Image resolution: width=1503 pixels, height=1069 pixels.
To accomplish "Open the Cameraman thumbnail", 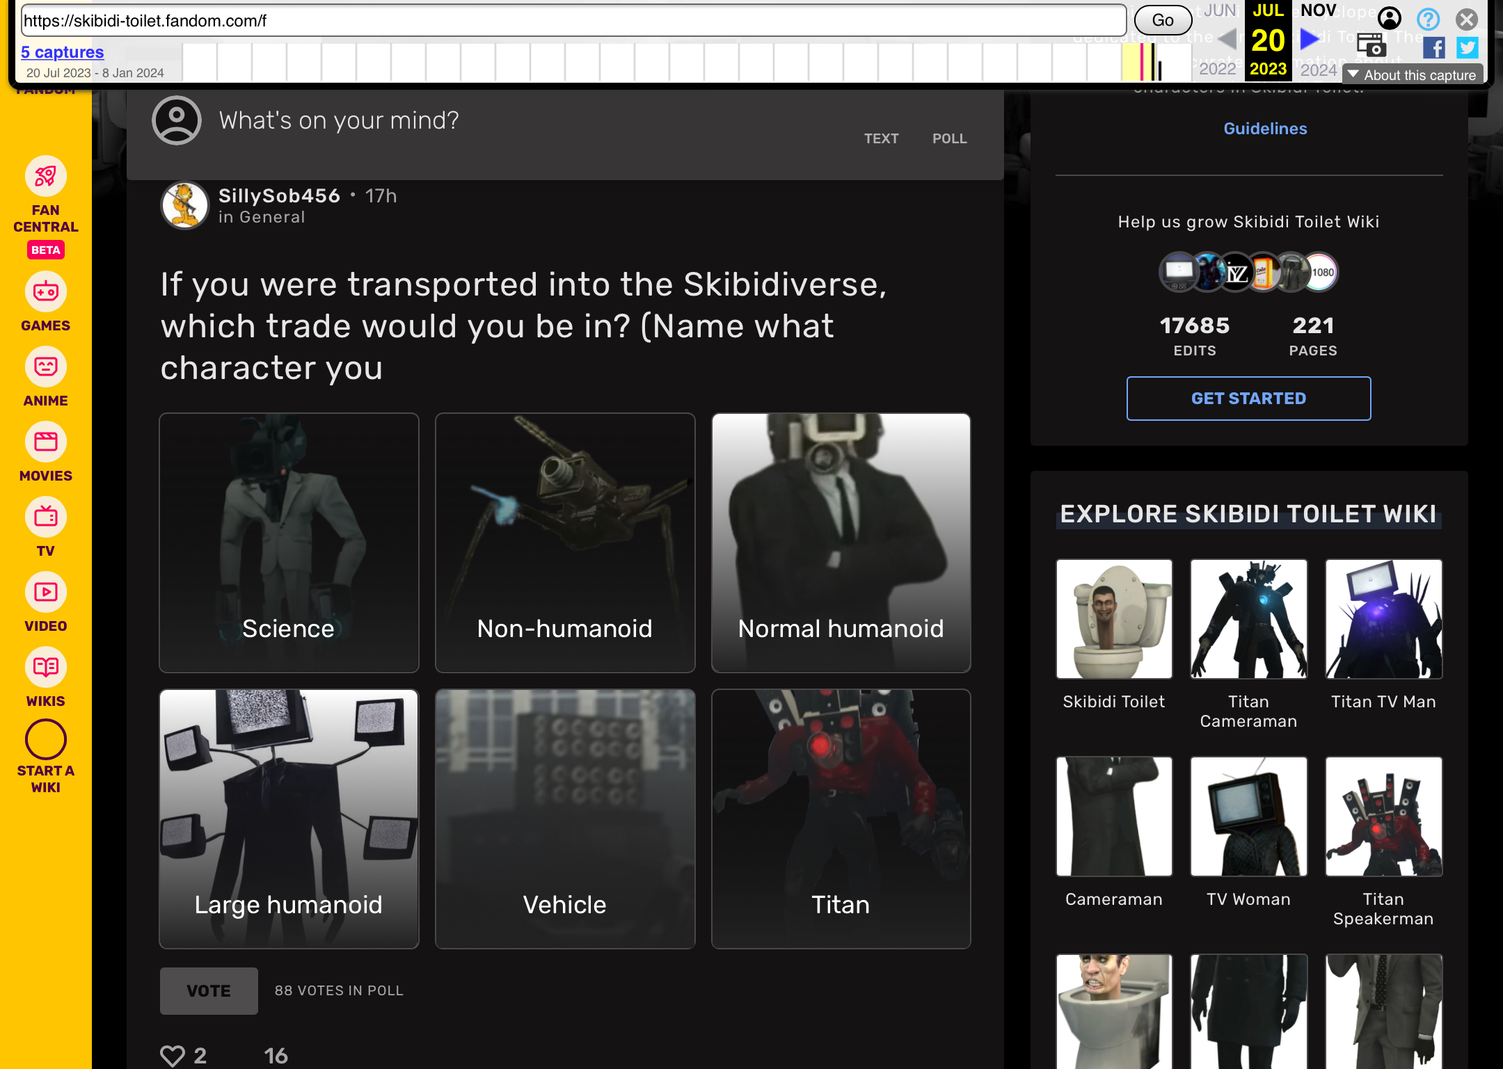I will pyautogui.click(x=1114, y=817).
